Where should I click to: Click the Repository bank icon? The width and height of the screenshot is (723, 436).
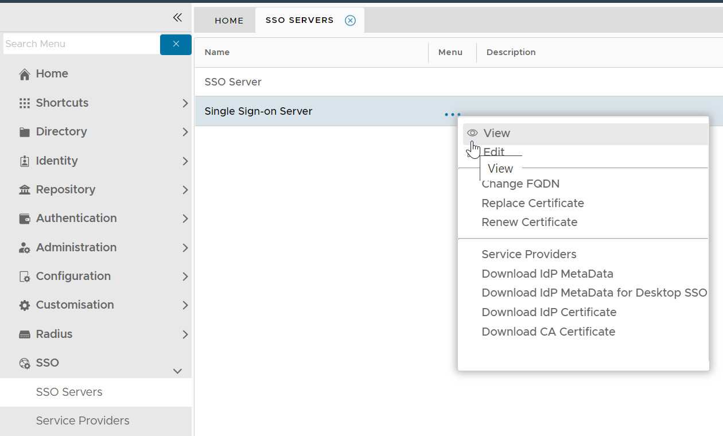(24, 190)
